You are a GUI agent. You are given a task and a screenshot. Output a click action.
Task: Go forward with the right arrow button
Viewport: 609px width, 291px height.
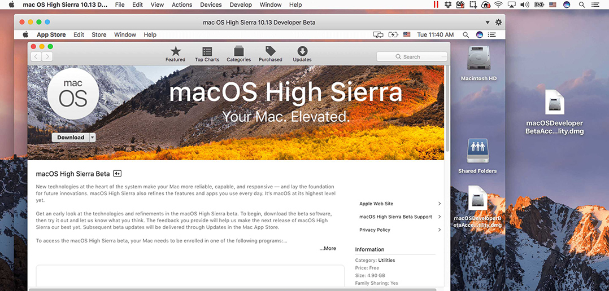tap(47, 56)
